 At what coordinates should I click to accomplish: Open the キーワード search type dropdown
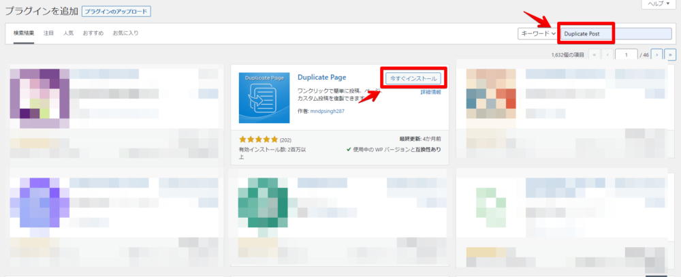[538, 33]
